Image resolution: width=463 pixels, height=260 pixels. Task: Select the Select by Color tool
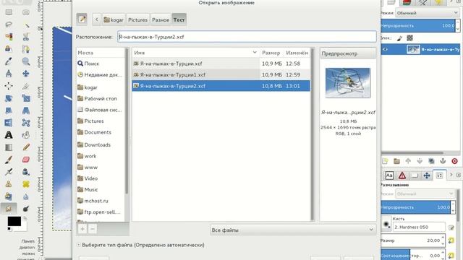pyautogui.click(x=9, y=37)
